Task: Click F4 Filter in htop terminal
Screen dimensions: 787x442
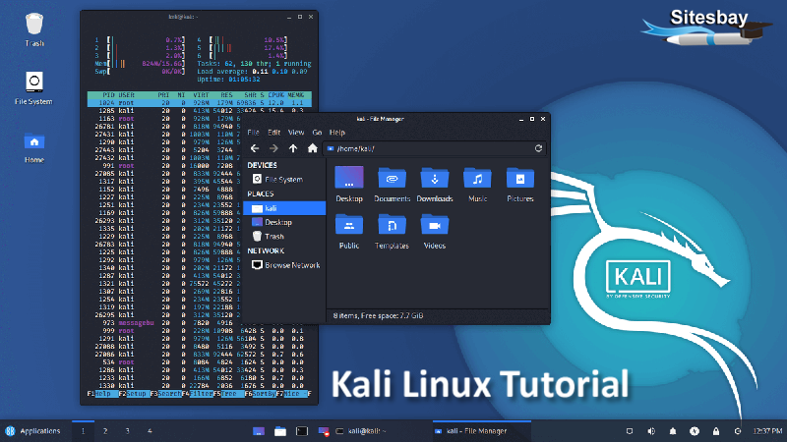Action: point(198,394)
